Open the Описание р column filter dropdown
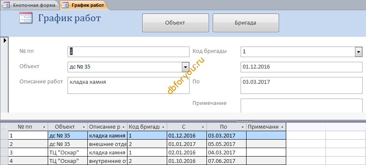 point(123,127)
